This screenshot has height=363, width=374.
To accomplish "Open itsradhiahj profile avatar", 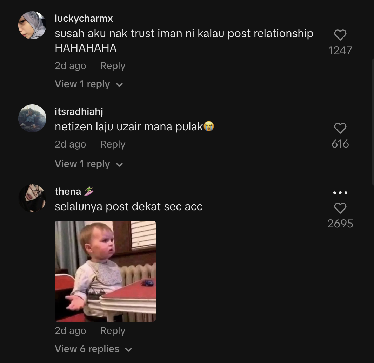I will point(32,118).
